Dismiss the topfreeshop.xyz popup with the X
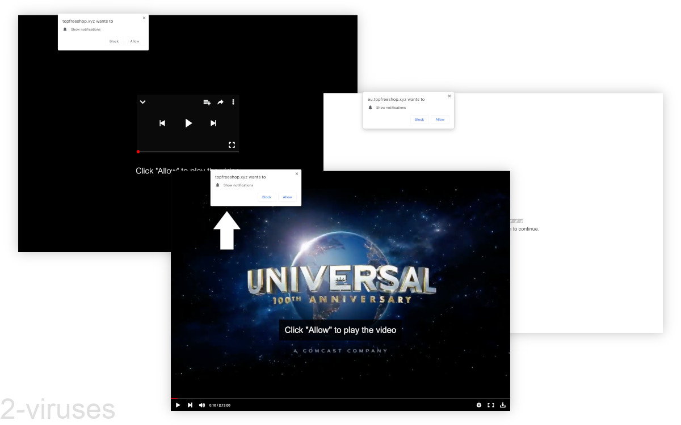This screenshot has width=681, height=425. point(296,173)
